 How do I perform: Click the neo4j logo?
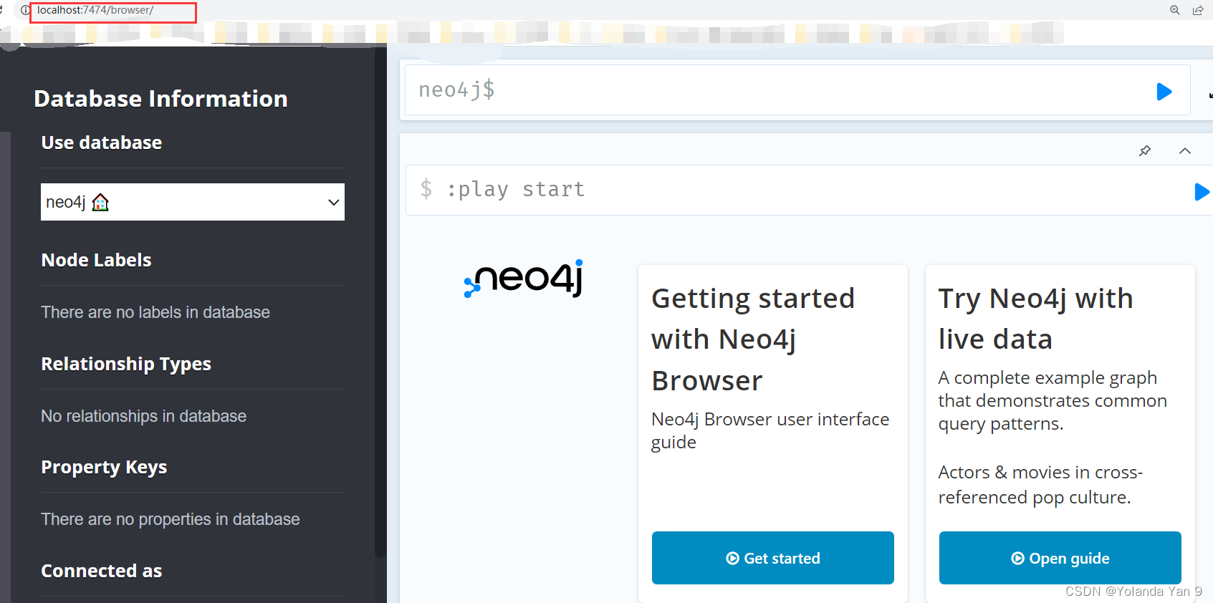pyautogui.click(x=524, y=279)
